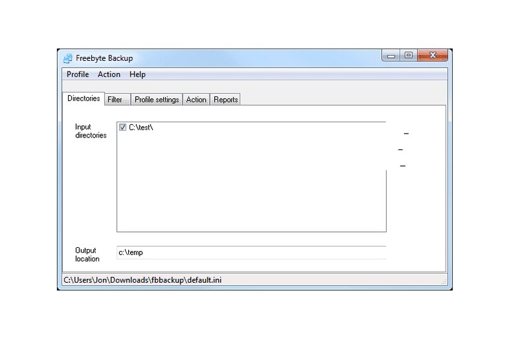Viewport: 509px width, 339px height.
Task: Select the C:\test\ directory entry text
Action: click(x=141, y=127)
